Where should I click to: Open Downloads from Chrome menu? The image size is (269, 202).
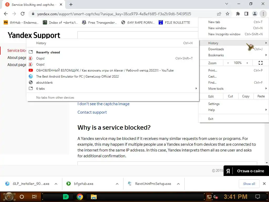click(234, 49)
